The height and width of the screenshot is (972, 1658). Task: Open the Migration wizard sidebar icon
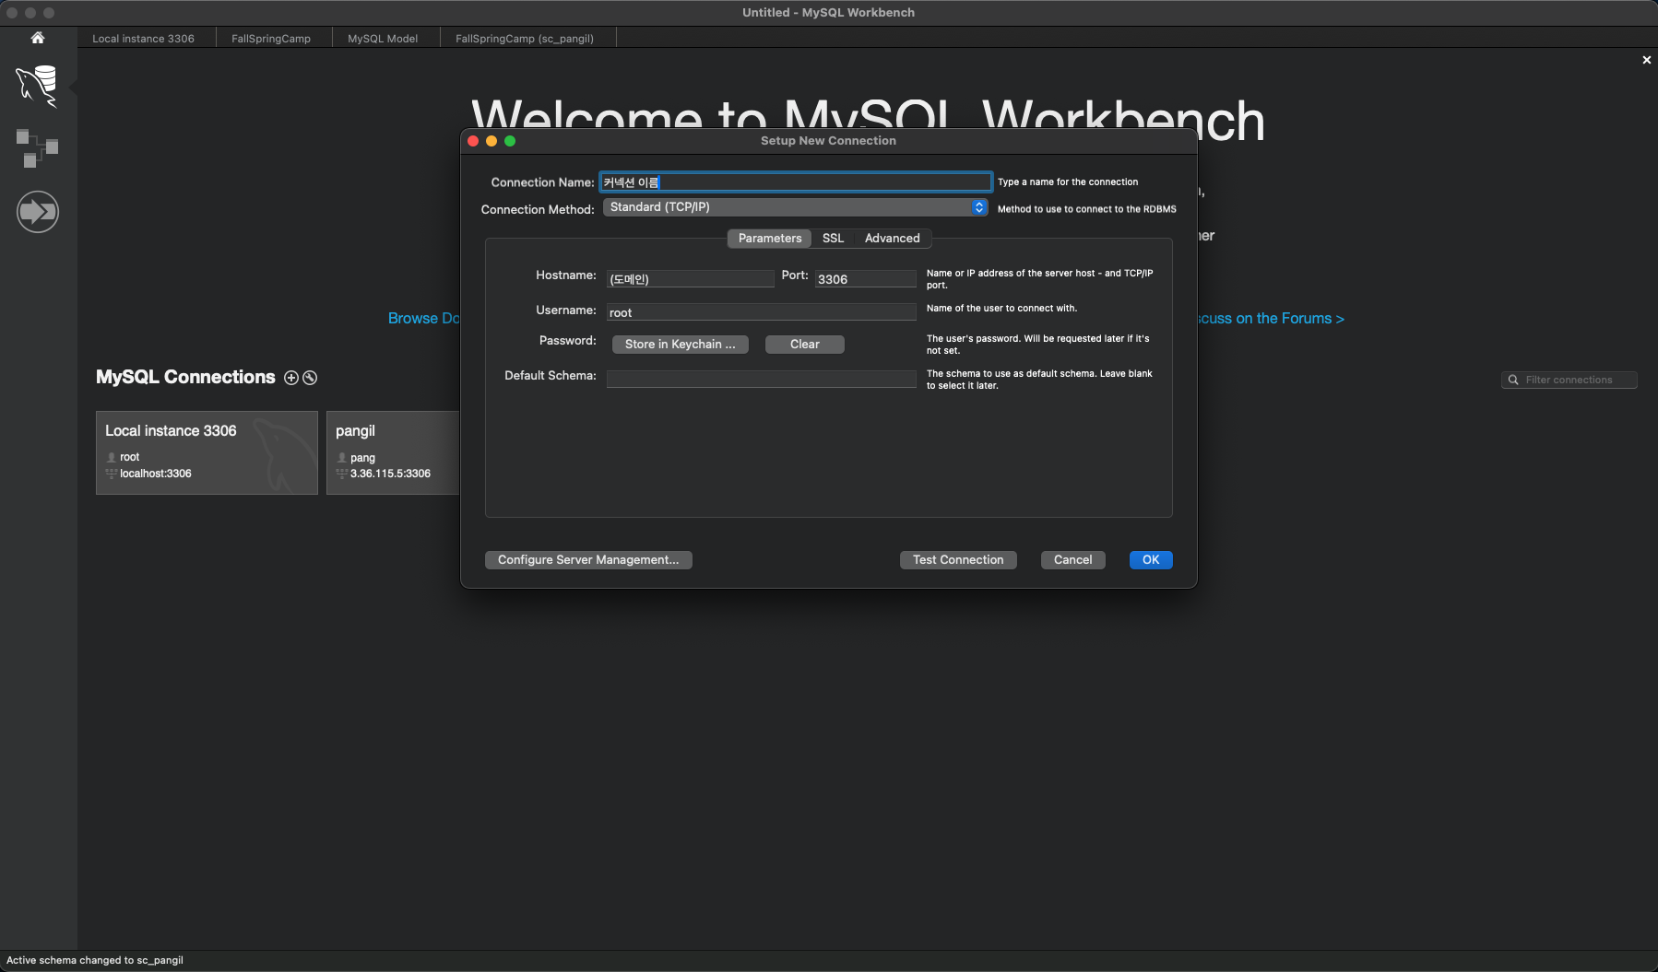(38, 212)
